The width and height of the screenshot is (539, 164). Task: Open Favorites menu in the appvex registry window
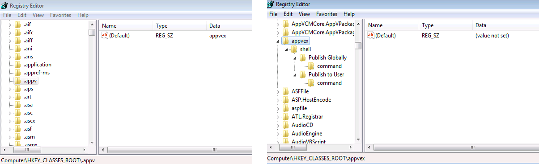(327, 14)
